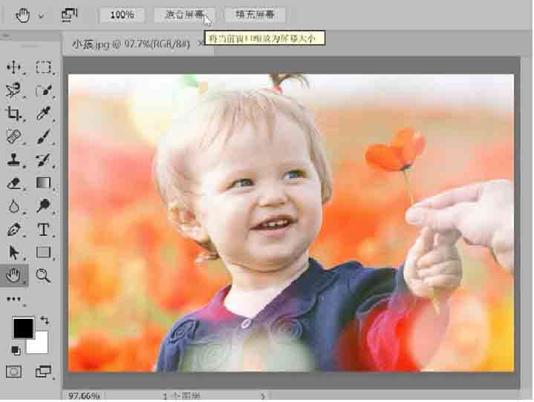534x402 pixels.
Task: Click the 100% zoom button
Action: pyautogui.click(x=122, y=15)
